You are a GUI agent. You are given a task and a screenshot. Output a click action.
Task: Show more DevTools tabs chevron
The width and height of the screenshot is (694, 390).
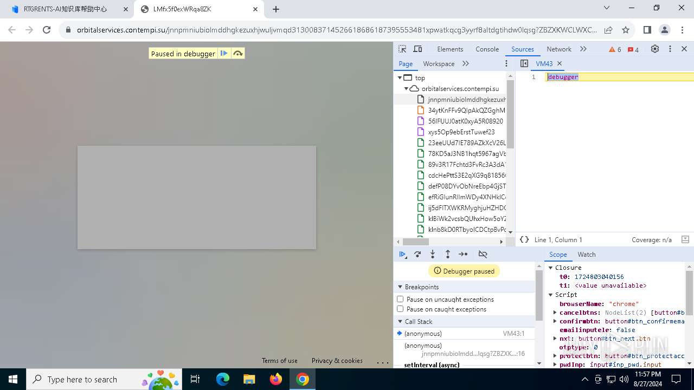pos(583,49)
